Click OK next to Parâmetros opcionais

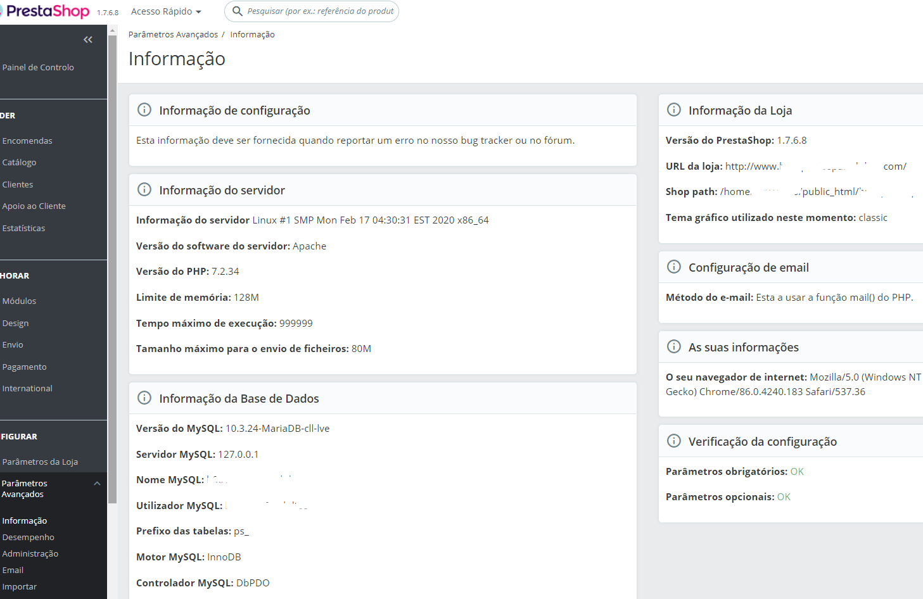(784, 496)
